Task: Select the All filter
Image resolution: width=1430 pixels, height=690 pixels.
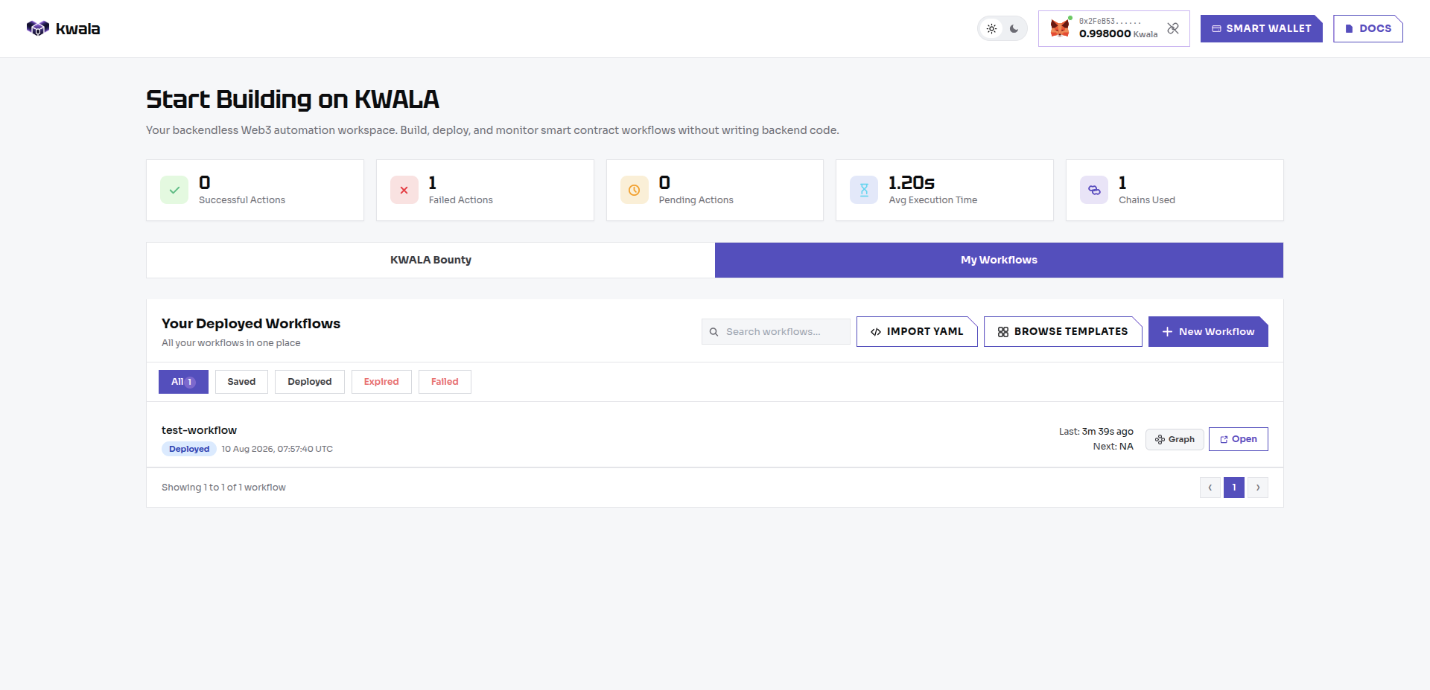Action: click(x=183, y=382)
